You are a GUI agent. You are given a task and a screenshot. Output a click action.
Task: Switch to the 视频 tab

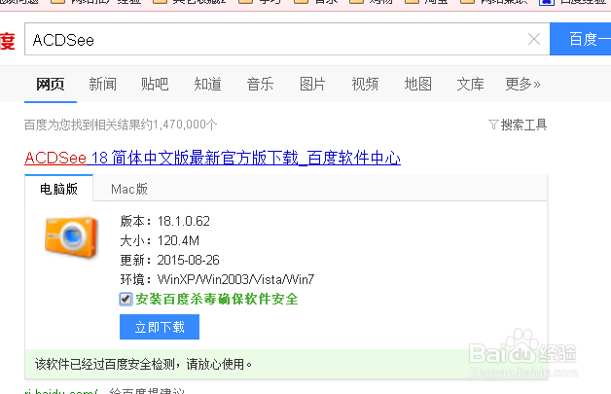point(365,84)
